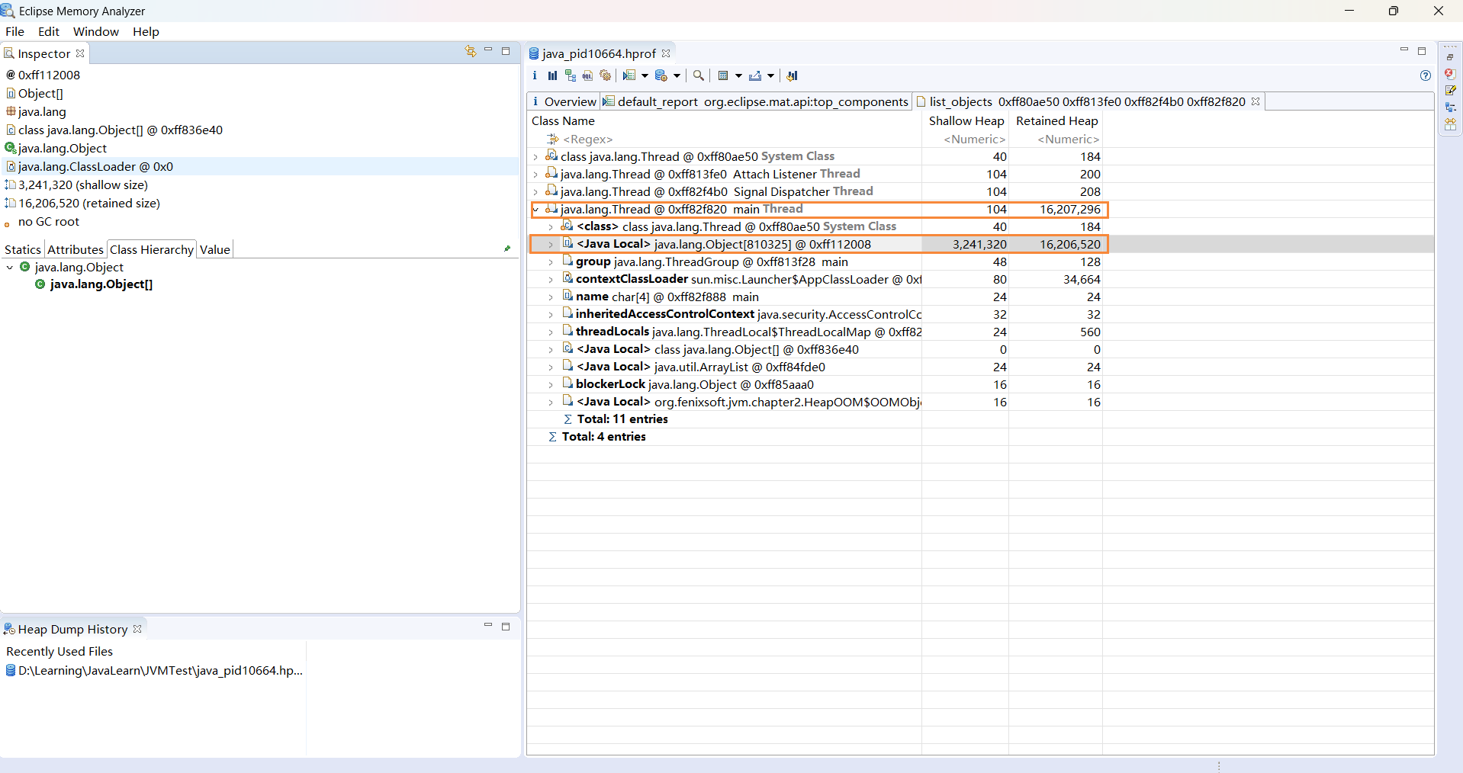Open the Calculate Retained Size dropdown arrow
The image size is (1463, 773).
pyautogui.click(x=738, y=75)
